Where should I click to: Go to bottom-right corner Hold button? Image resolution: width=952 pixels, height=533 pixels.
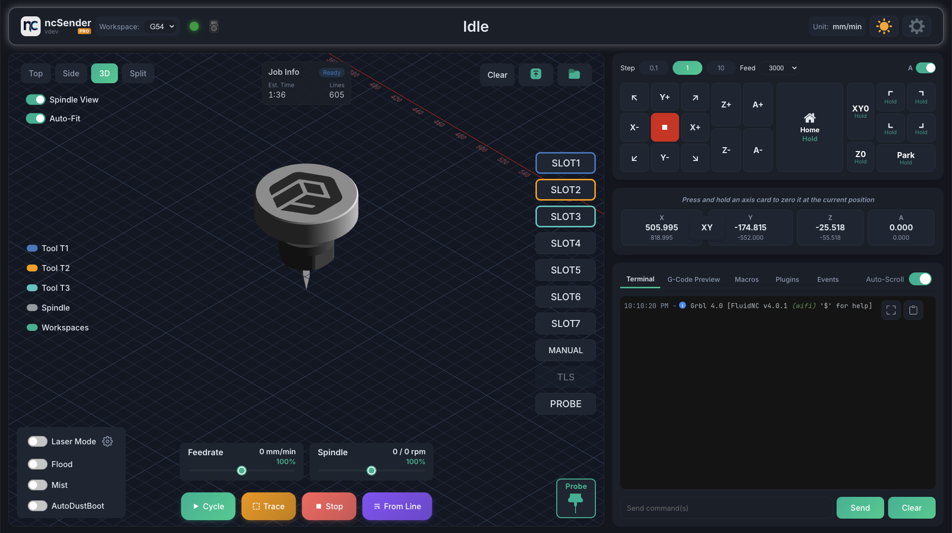pos(921,128)
